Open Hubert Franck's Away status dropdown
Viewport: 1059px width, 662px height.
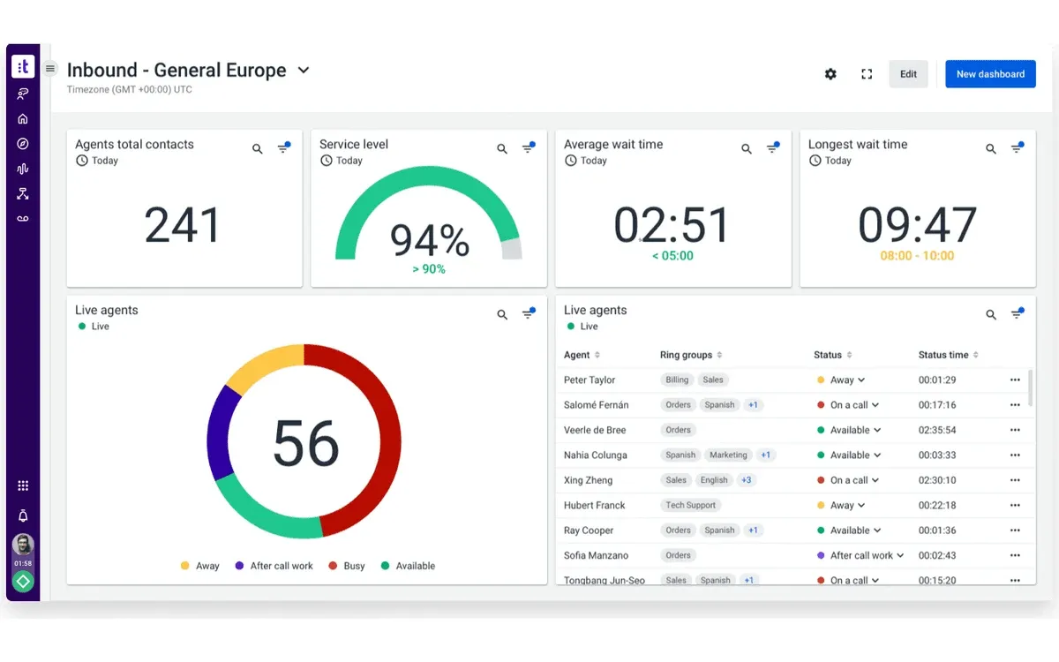coord(841,506)
